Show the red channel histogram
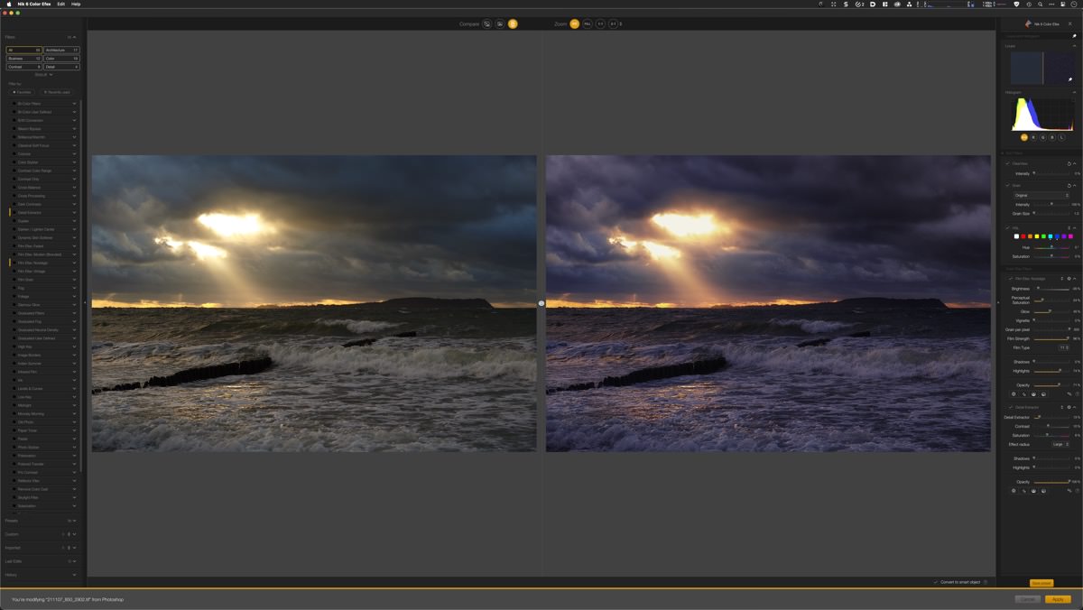This screenshot has height=610, width=1083. [1033, 137]
